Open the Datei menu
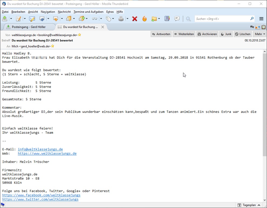 click(5, 12)
